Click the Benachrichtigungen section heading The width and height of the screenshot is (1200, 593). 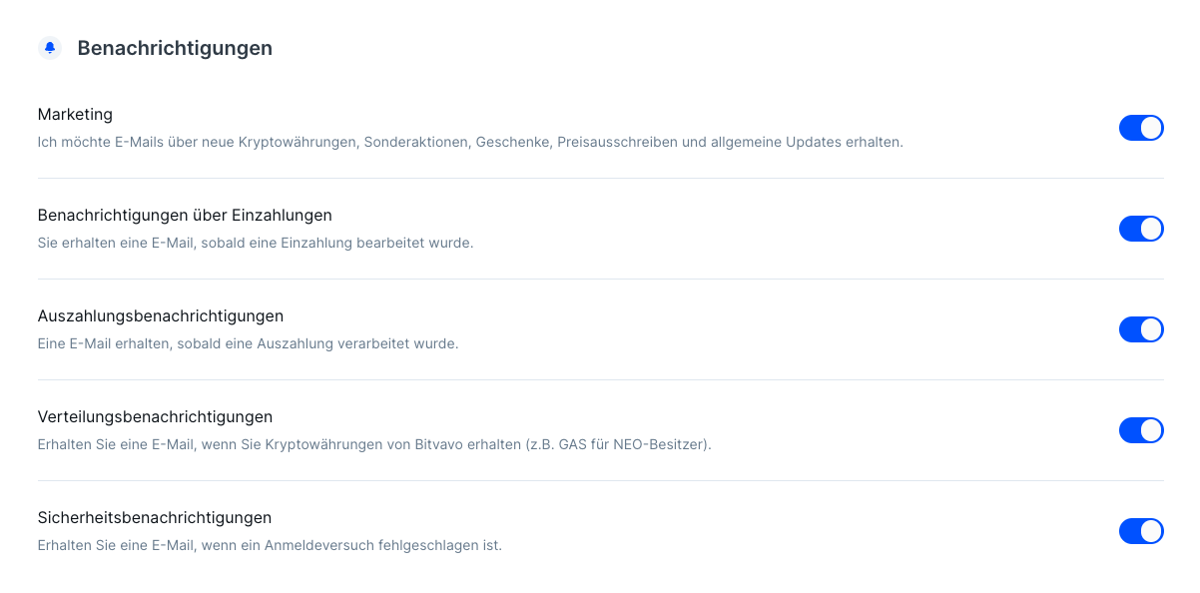click(x=175, y=48)
